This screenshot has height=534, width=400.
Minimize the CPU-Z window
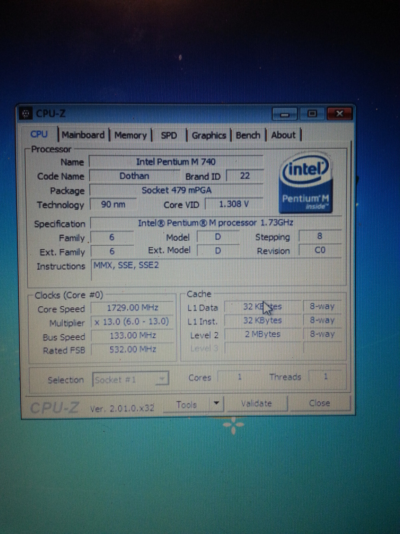pyautogui.click(x=284, y=114)
